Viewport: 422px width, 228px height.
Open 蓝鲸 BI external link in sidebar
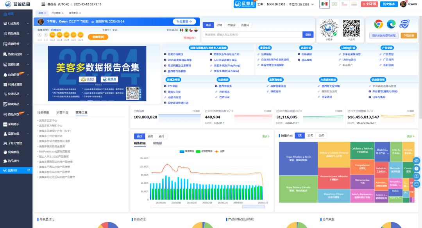tap(16, 170)
